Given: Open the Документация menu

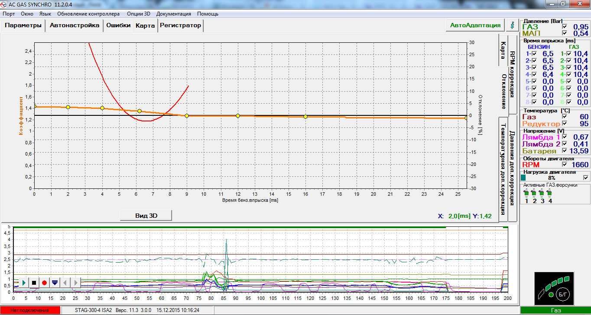Looking at the screenshot, I should pos(173,14).
